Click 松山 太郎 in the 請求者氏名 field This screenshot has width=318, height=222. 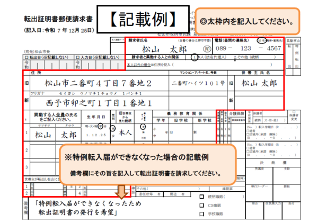[x=164, y=49]
